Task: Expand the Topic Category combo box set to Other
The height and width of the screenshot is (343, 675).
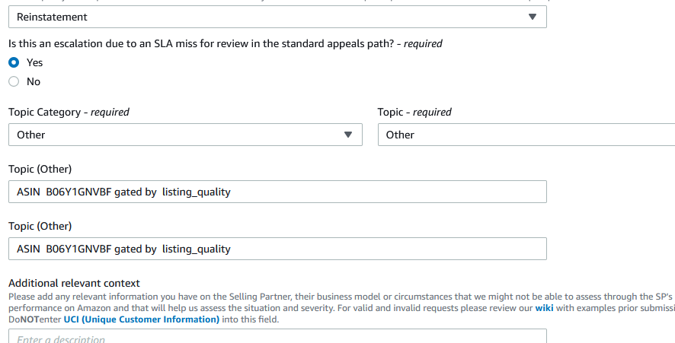Action: [186, 135]
